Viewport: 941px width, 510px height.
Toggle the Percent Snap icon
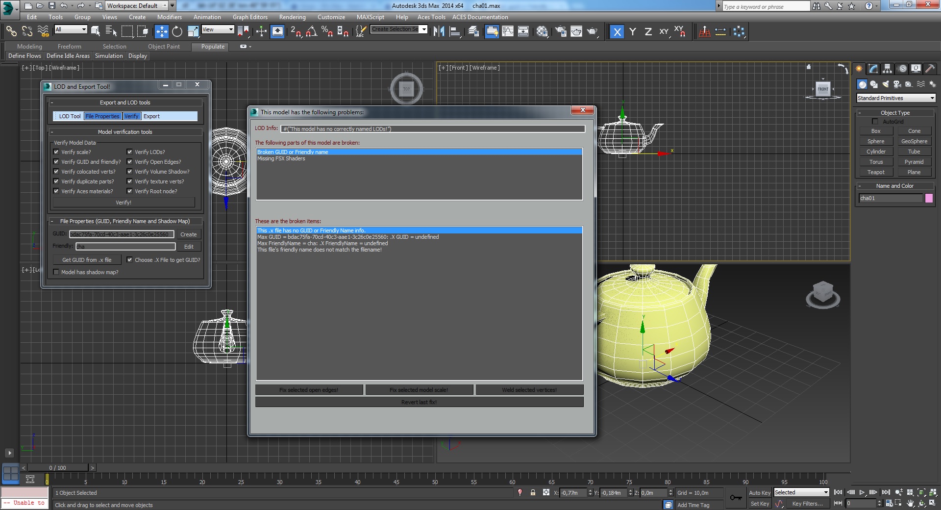point(327,31)
